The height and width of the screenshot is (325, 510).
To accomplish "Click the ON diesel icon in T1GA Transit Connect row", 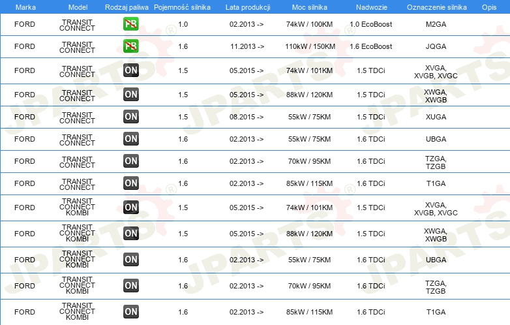I will pos(130,183).
